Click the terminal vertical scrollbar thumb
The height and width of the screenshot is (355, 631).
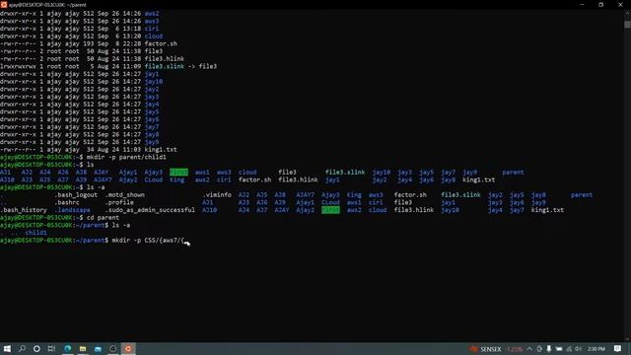click(x=627, y=24)
